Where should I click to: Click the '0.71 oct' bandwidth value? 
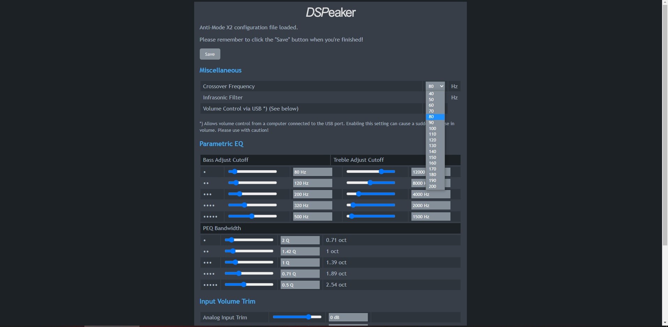point(336,240)
